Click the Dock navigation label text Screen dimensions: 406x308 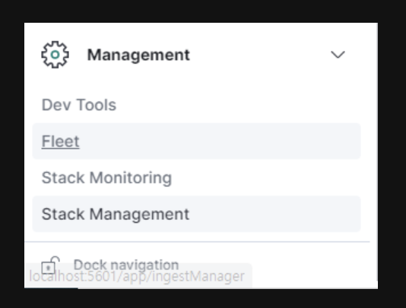point(126,265)
